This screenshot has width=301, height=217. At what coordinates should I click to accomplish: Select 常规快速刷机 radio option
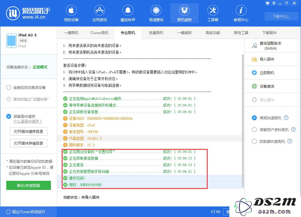point(254,118)
